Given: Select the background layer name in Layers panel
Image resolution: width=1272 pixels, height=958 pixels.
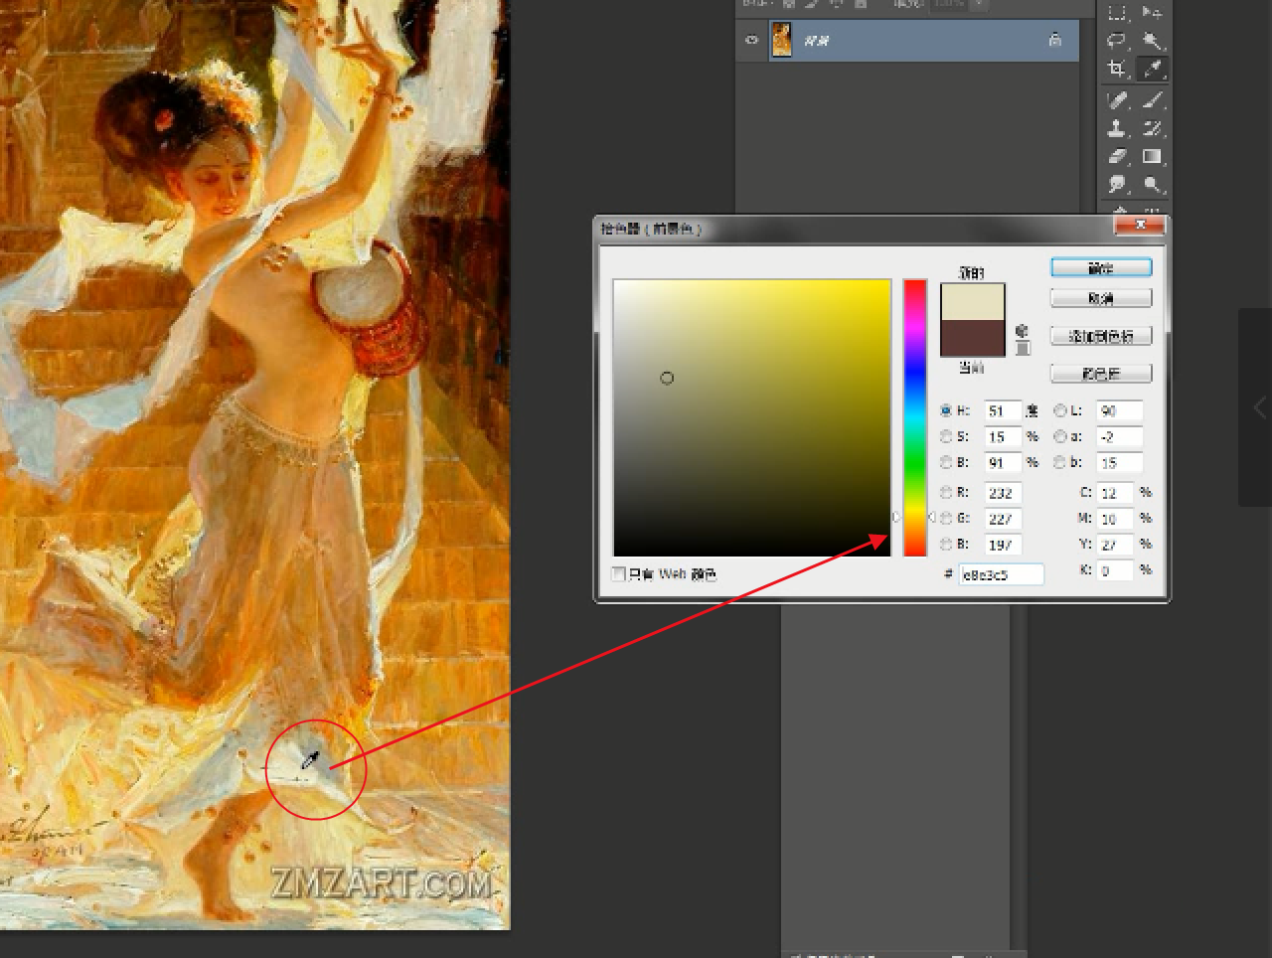Looking at the screenshot, I should pos(817,41).
